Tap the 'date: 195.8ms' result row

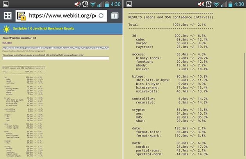tap(169, 128)
